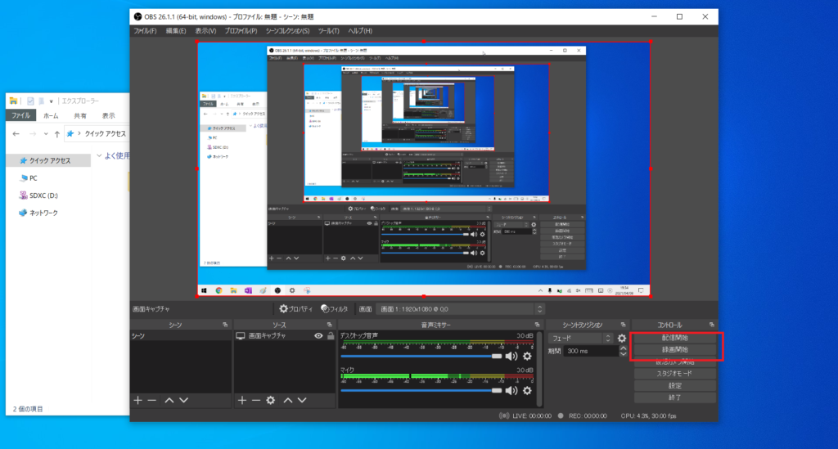Click the monitor icon of 画面キャプチャ source
This screenshot has width=838, height=449.
tap(241, 336)
